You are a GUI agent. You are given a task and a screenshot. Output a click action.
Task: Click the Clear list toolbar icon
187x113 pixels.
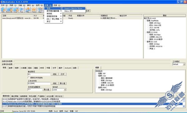[x=15, y=10]
